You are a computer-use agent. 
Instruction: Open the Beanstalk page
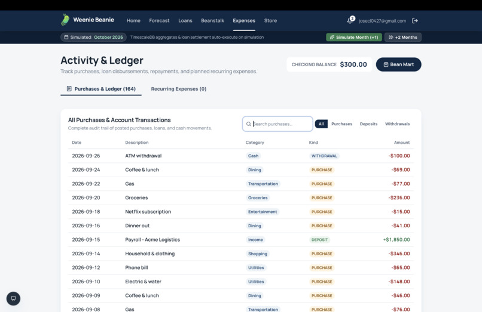coord(212,20)
